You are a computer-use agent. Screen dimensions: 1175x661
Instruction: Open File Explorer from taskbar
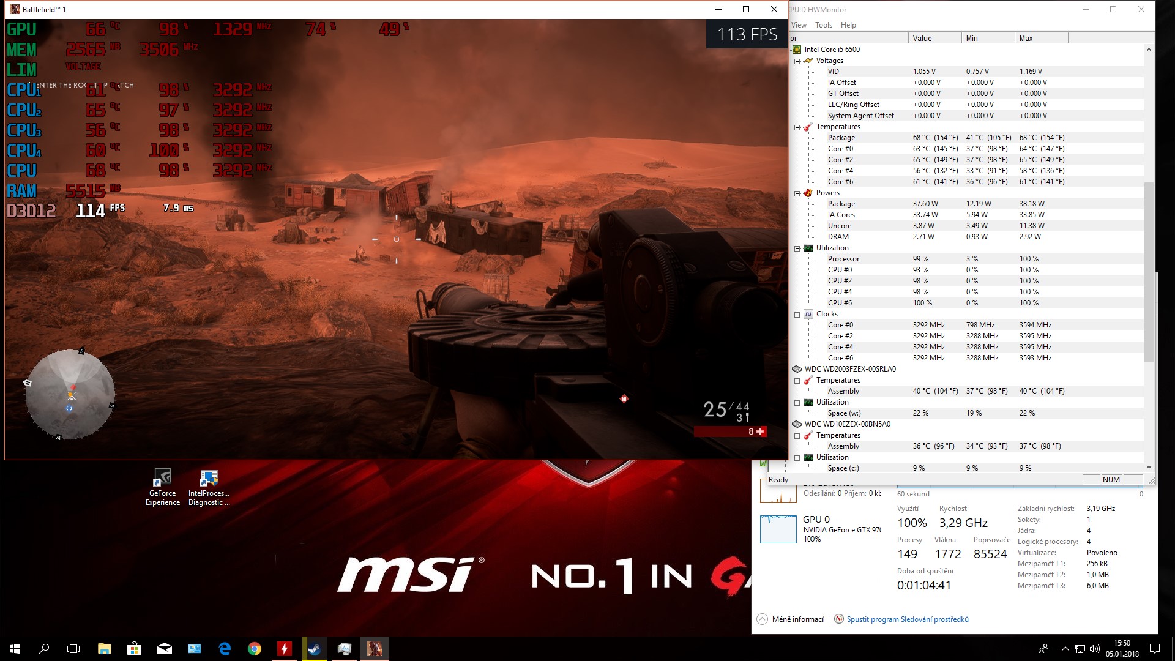pyautogui.click(x=104, y=649)
